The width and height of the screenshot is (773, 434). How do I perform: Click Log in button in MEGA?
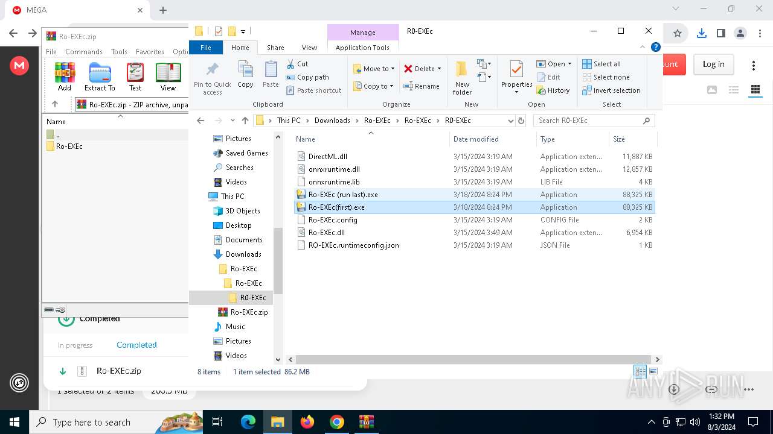(x=713, y=64)
